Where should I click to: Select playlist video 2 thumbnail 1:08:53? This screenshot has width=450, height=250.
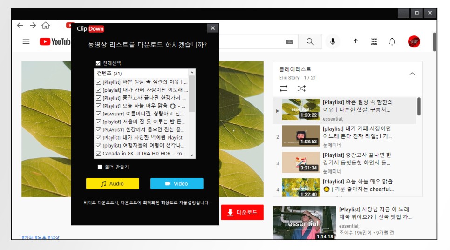[x=301, y=136]
